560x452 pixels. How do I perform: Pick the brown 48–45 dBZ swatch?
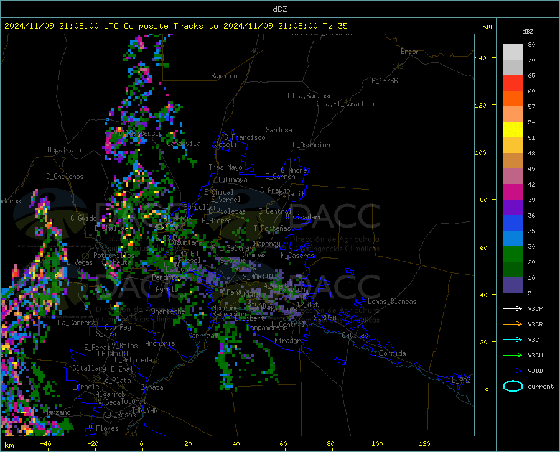pyautogui.click(x=513, y=161)
